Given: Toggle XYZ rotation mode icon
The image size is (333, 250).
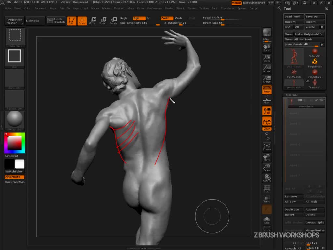Looking at the screenshot, I should tap(267, 129).
